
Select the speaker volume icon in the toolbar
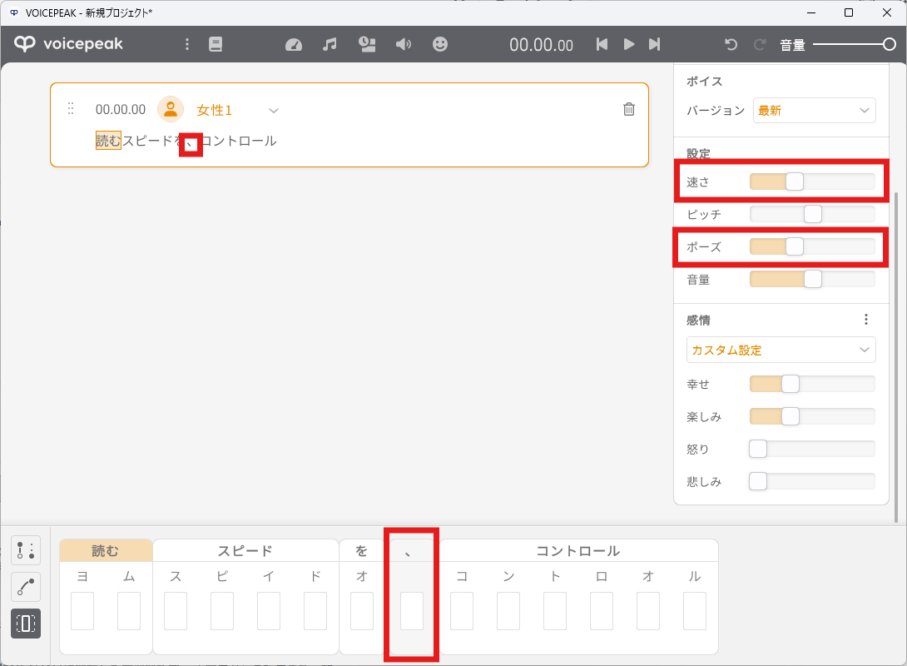(404, 45)
